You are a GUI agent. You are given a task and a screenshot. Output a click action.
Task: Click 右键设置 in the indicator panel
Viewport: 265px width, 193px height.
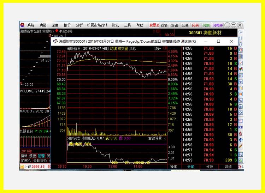(155, 139)
